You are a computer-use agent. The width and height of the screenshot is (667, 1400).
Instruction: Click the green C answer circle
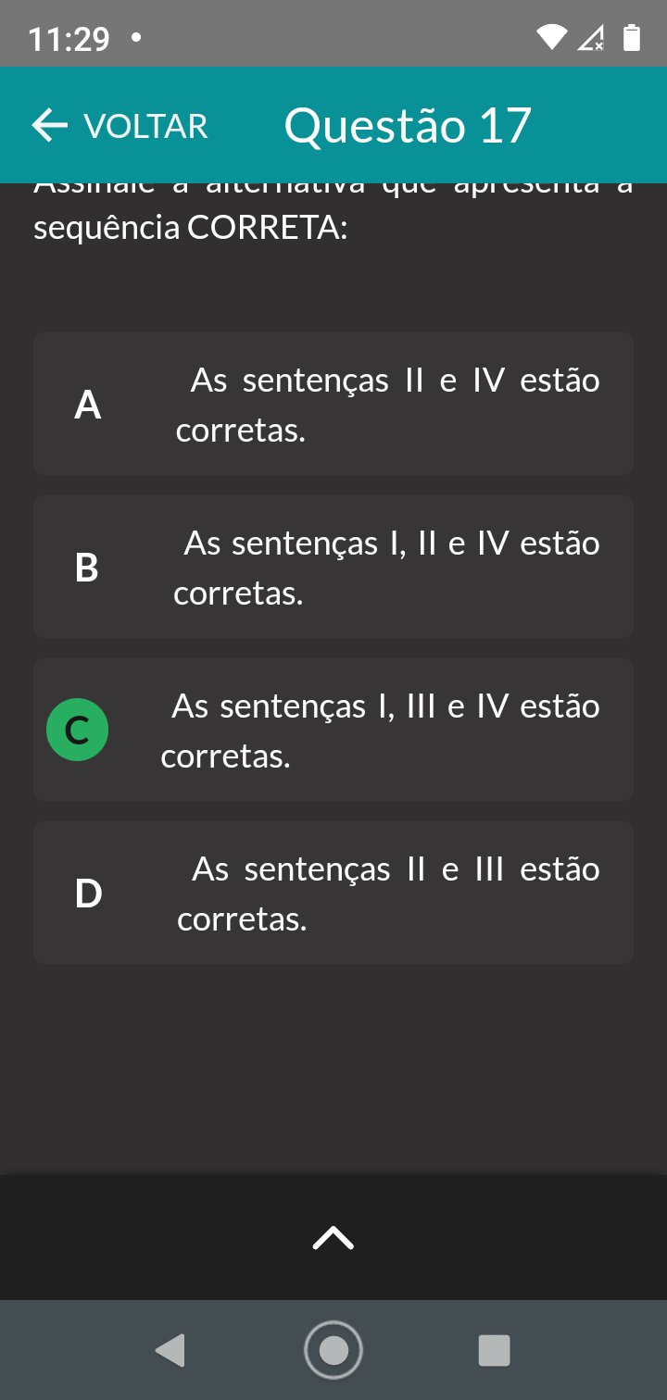(78, 731)
